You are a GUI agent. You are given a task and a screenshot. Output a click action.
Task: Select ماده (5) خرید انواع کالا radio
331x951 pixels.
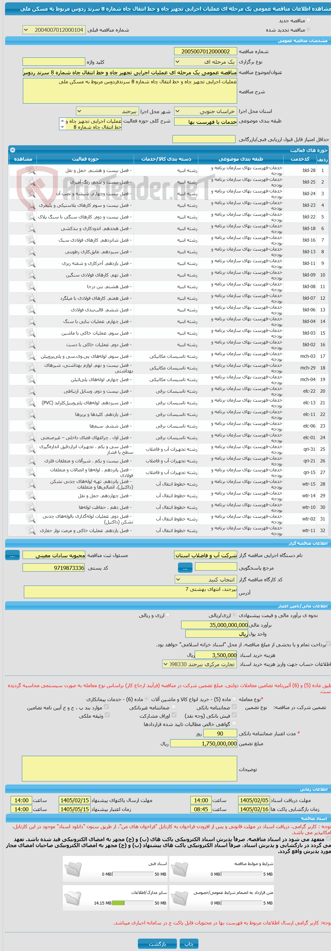(x=235, y=698)
